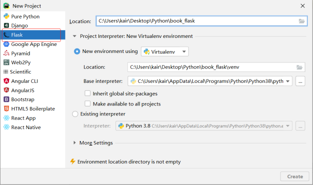This screenshot has height=185, width=313.
Task: Browse folder for venv Location
Action: click(x=299, y=67)
